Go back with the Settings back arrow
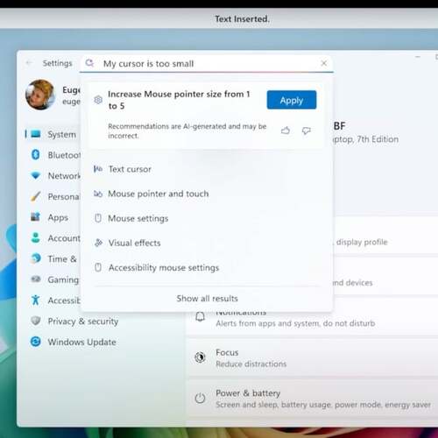This screenshot has height=438, width=438. (x=29, y=63)
